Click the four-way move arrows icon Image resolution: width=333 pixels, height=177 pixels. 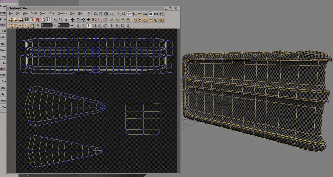73,20
